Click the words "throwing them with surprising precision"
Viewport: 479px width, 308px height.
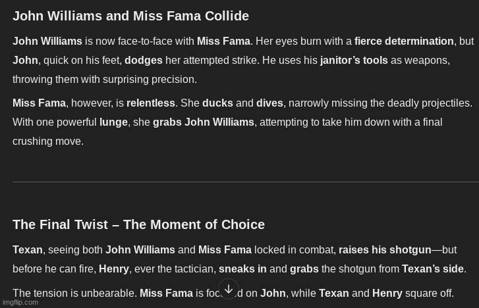[104, 80]
